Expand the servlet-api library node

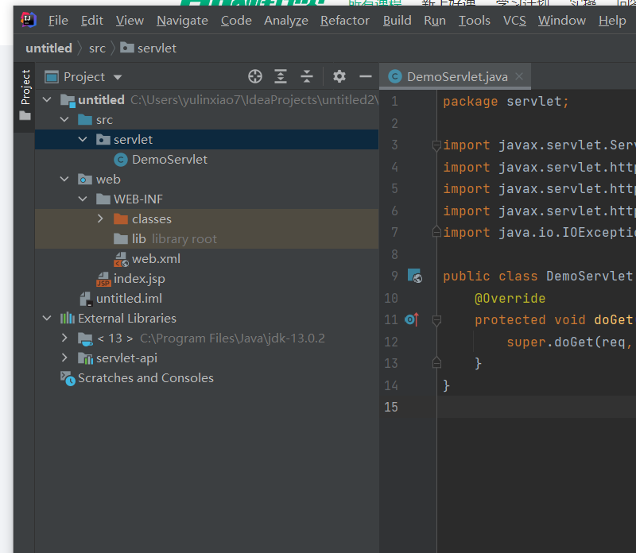[64, 358]
